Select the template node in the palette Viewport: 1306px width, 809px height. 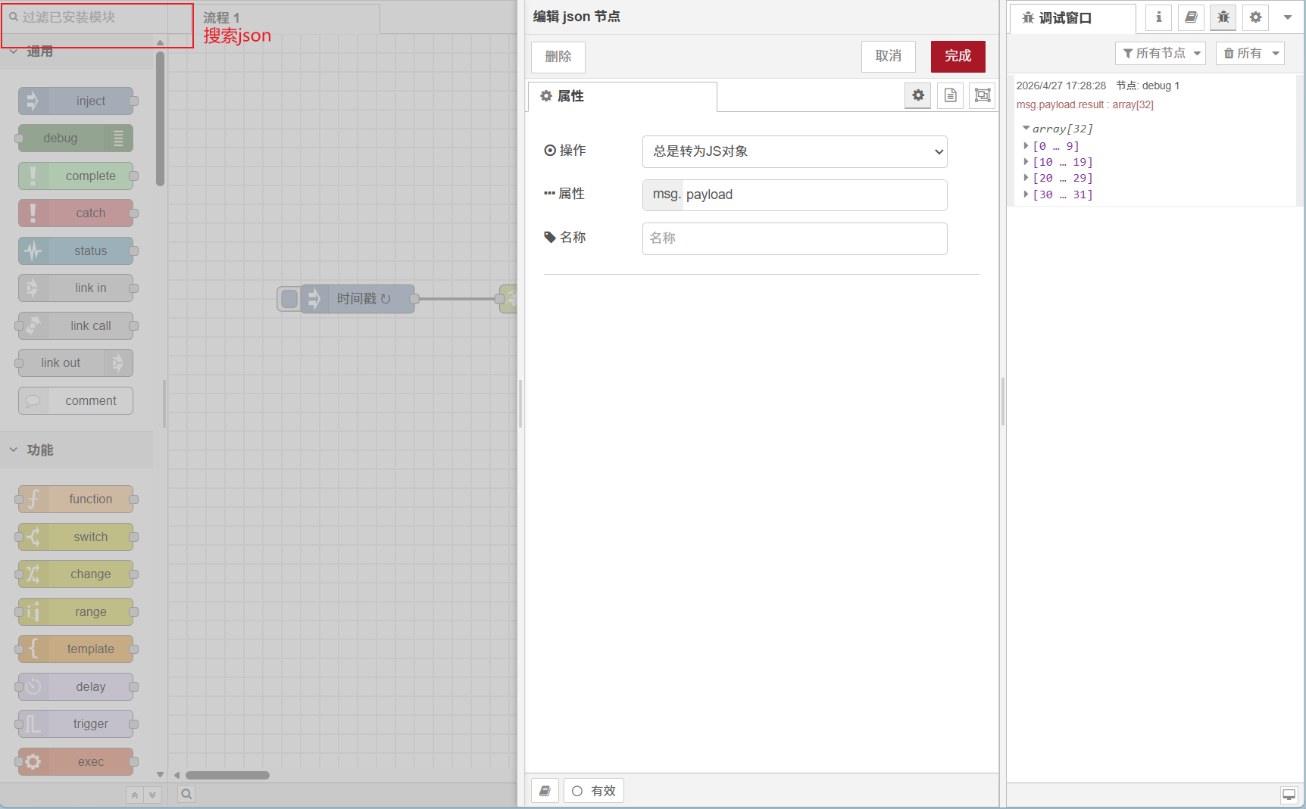pos(76,649)
